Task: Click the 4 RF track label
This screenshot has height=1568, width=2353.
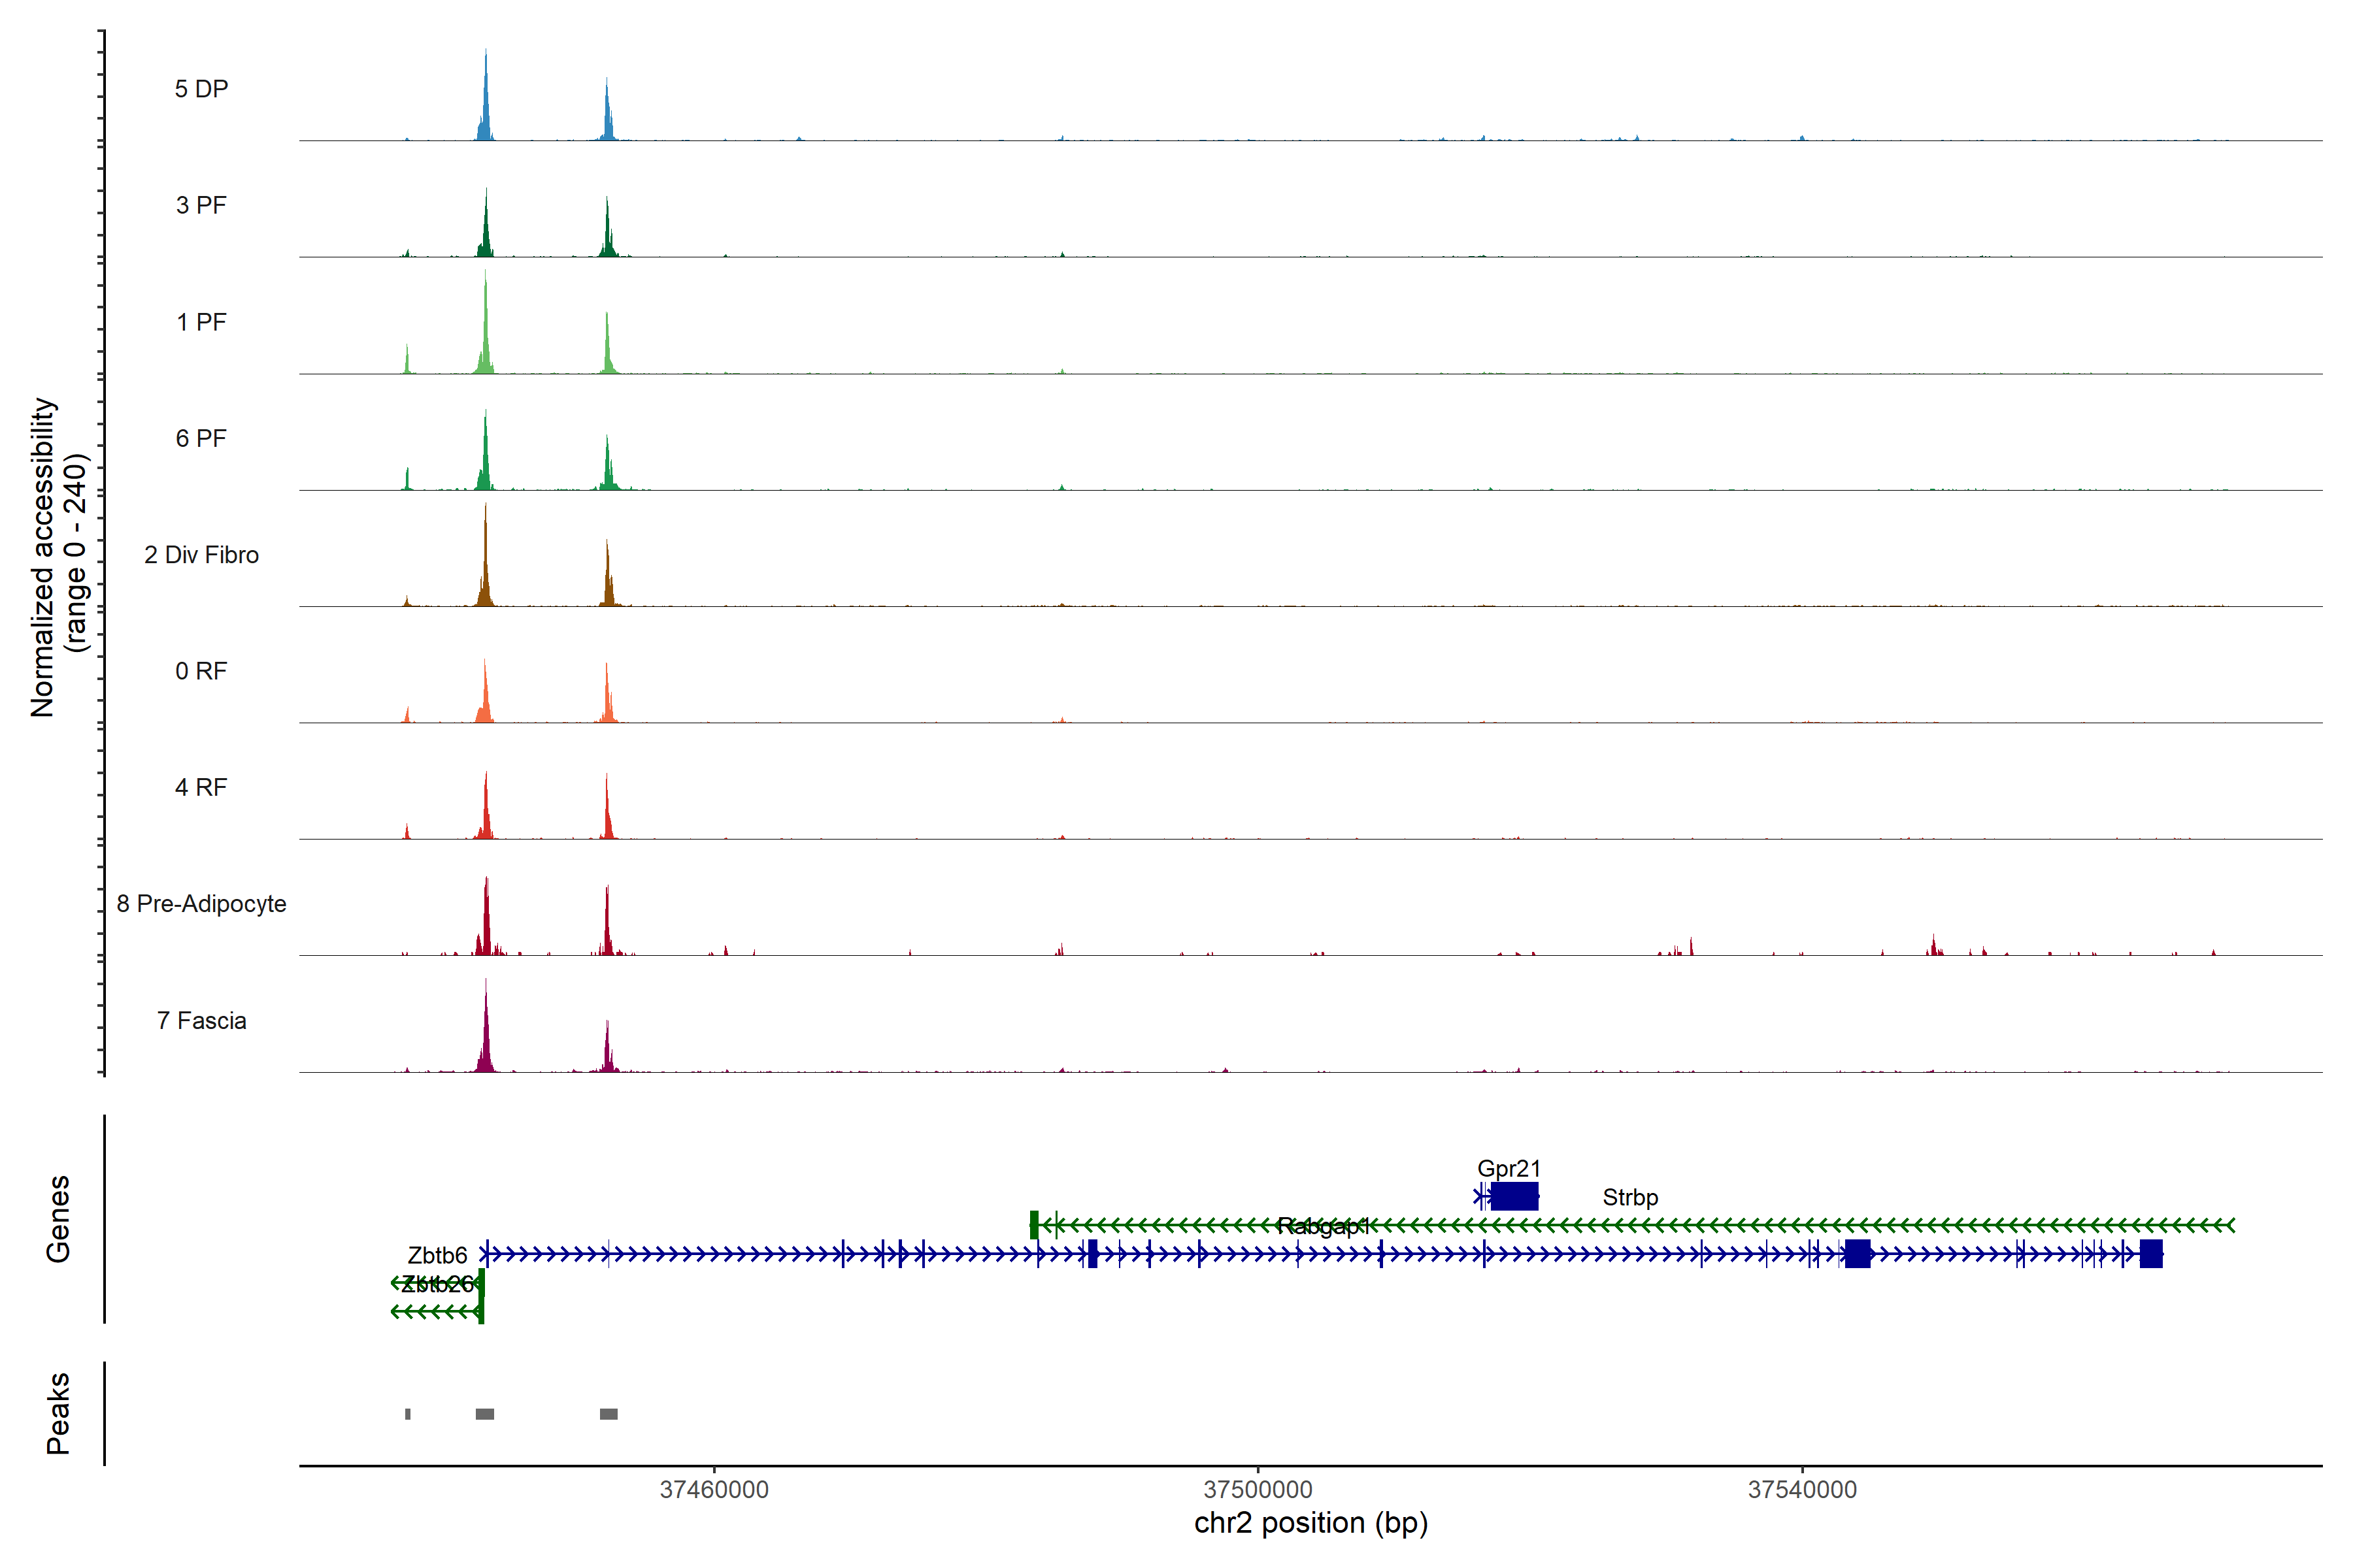Action: (x=201, y=787)
